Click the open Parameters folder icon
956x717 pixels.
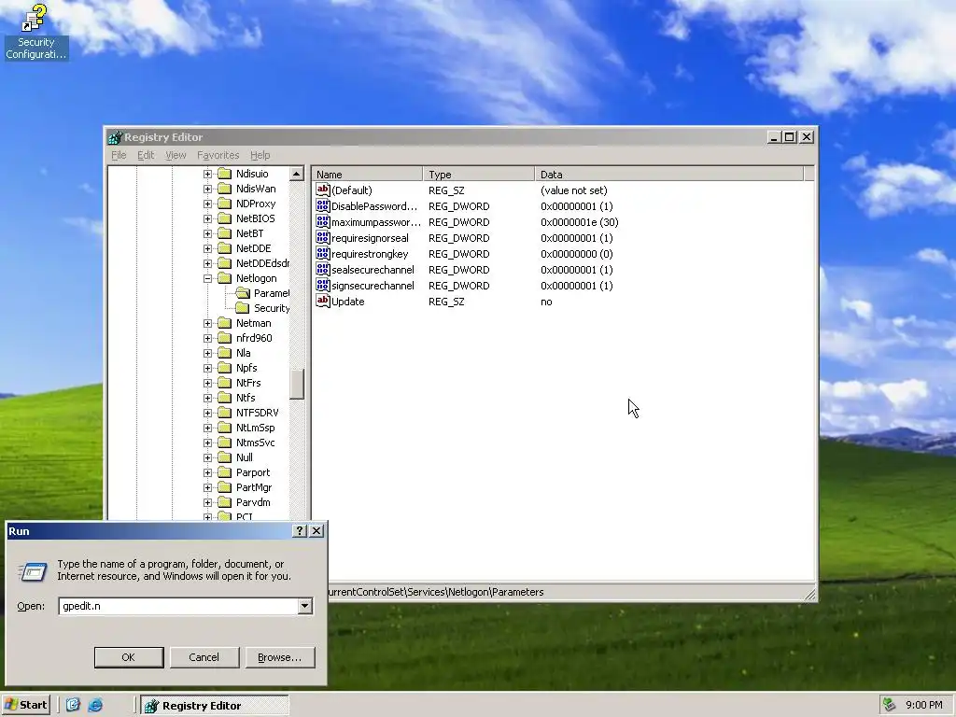(x=243, y=293)
